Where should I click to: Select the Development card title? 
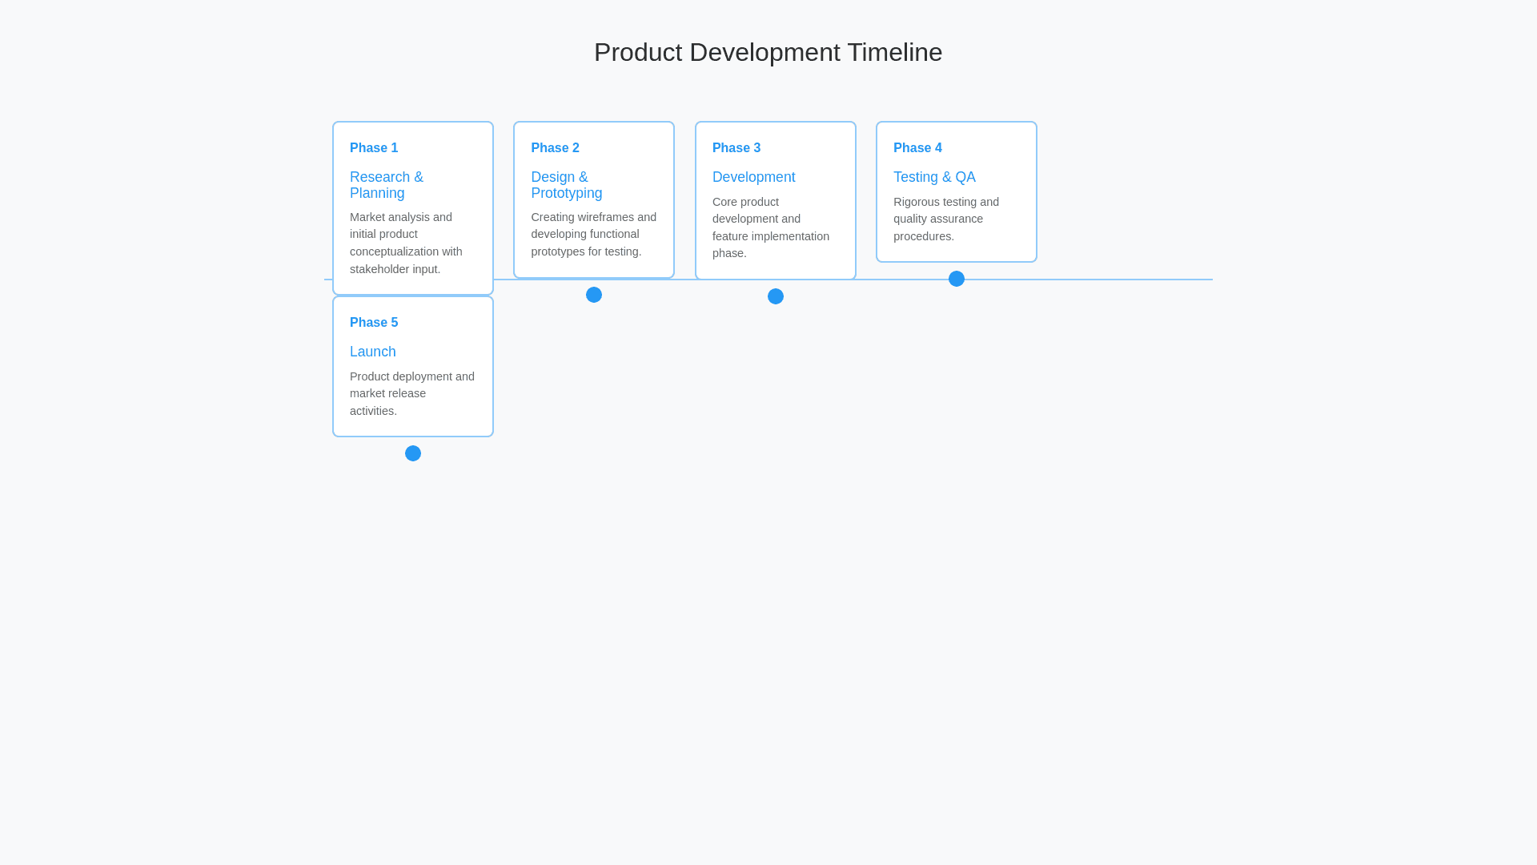753,177
